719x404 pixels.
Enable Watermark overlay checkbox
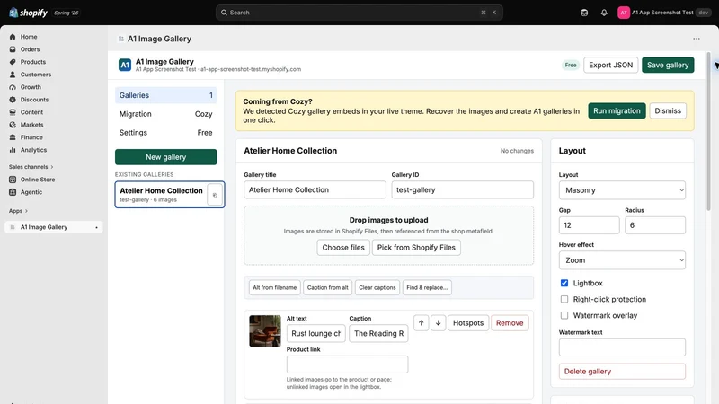[x=564, y=316]
